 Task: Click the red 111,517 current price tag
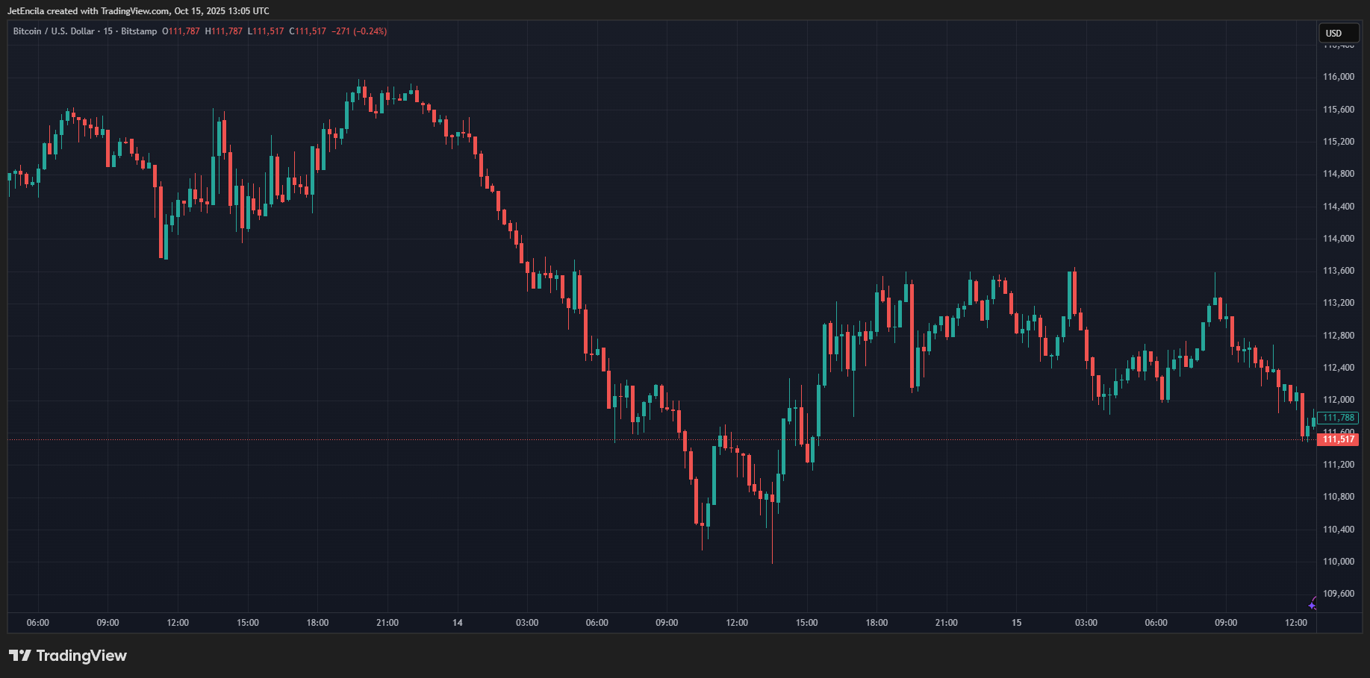pos(1339,439)
